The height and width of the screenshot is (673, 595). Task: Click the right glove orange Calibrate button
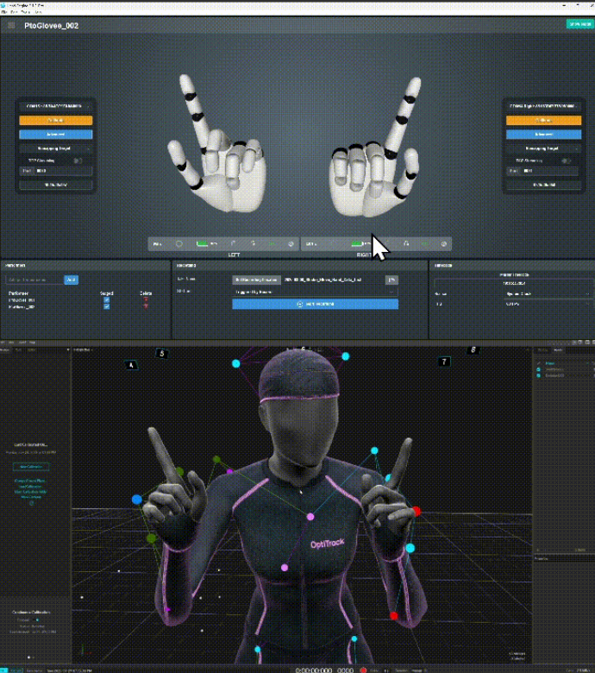pyautogui.click(x=543, y=120)
